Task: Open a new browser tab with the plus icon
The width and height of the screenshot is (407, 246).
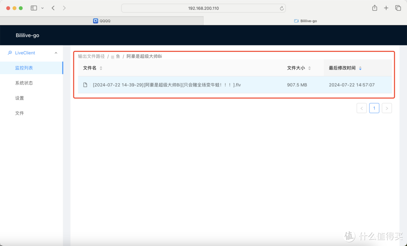Action: point(386,8)
